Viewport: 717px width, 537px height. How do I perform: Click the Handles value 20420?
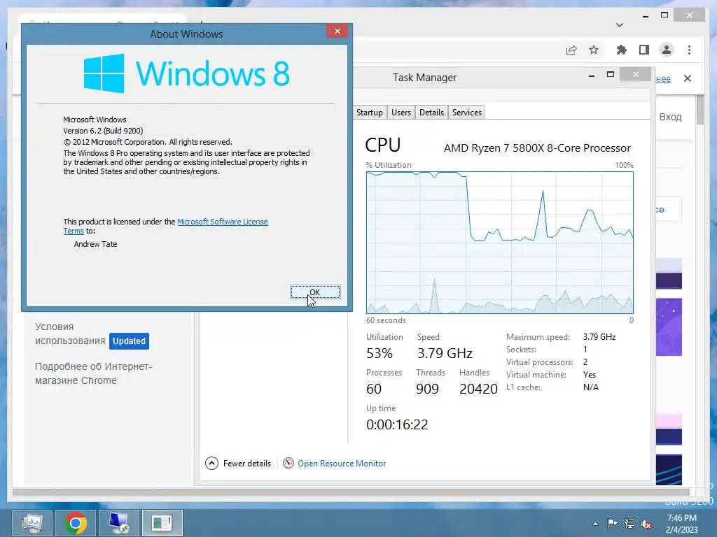[x=478, y=389]
